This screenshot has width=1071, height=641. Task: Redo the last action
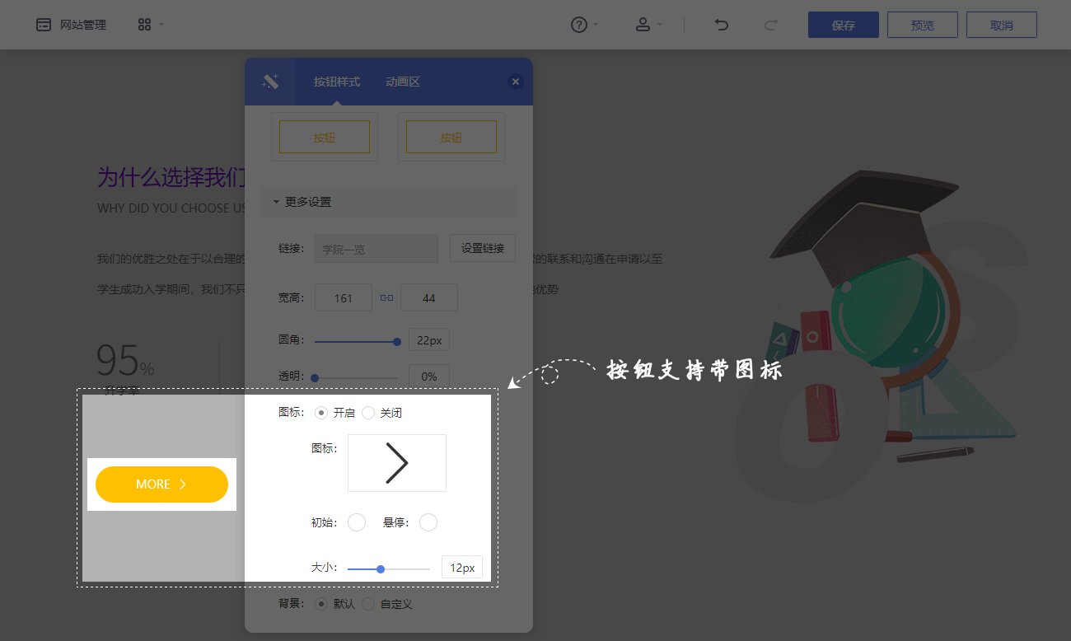coord(770,25)
